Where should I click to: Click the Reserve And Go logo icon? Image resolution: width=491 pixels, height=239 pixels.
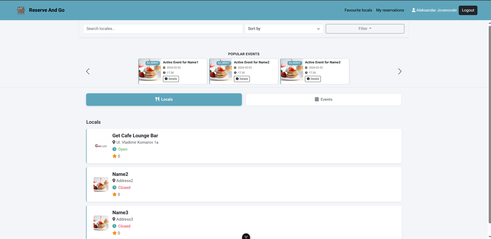[21, 10]
